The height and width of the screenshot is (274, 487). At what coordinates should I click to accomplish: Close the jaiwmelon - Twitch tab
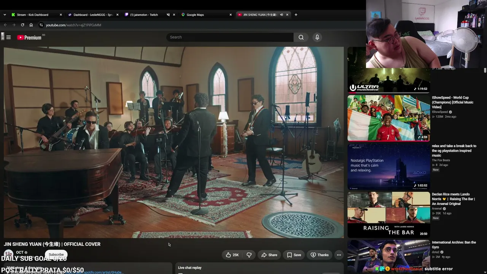174,15
